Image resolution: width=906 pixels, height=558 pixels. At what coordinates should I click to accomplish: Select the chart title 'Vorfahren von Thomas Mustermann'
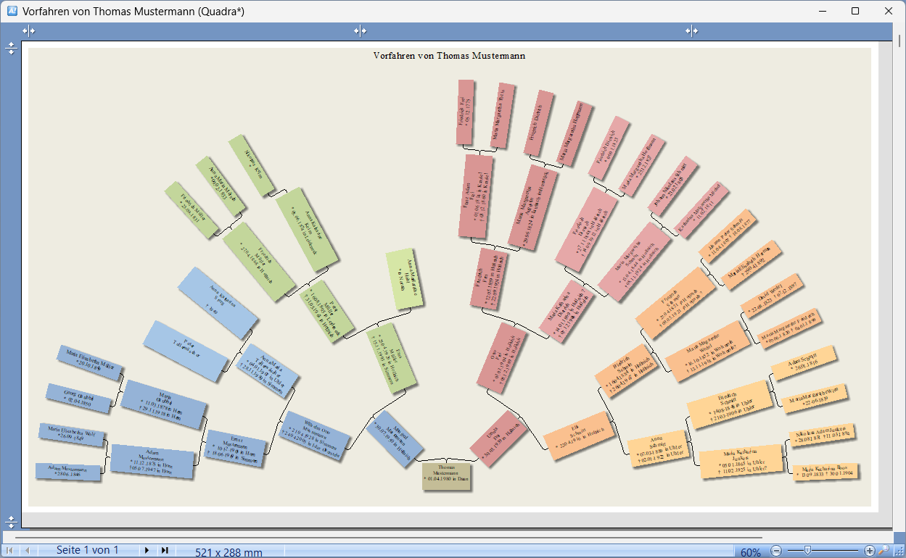[449, 56]
